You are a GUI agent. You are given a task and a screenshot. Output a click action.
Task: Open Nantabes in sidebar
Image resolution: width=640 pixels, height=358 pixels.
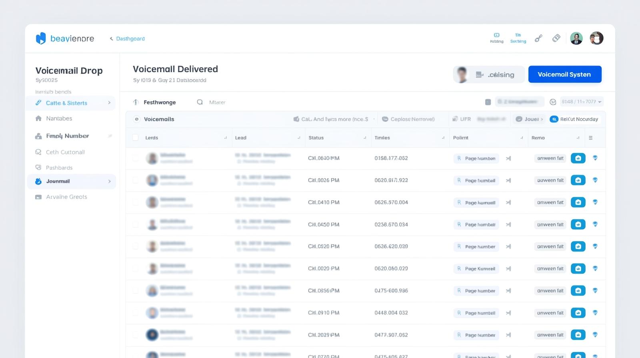[59, 119]
